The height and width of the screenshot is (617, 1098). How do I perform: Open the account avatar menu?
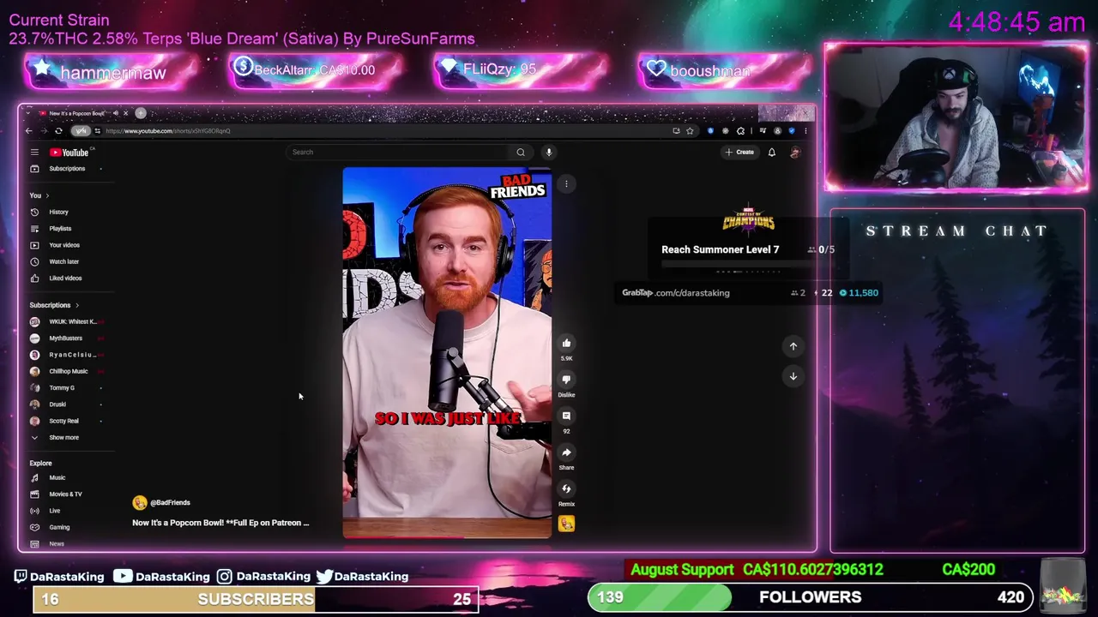coord(795,152)
